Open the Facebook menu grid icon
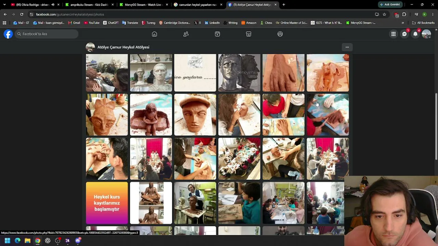The width and height of the screenshot is (438, 246). (394, 34)
